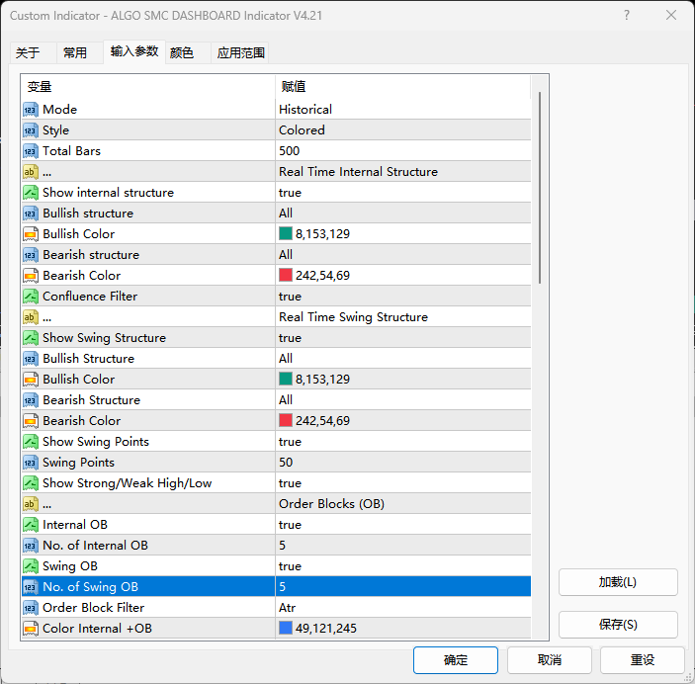
Task: Click the 加载(L) button
Action: (x=618, y=582)
